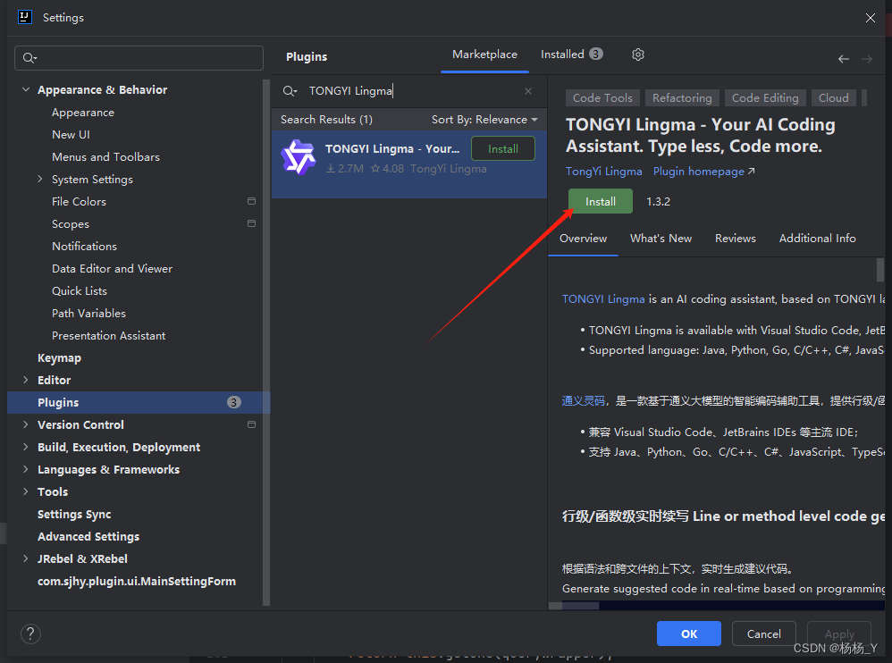Click the plugins settings gear icon

pos(637,55)
